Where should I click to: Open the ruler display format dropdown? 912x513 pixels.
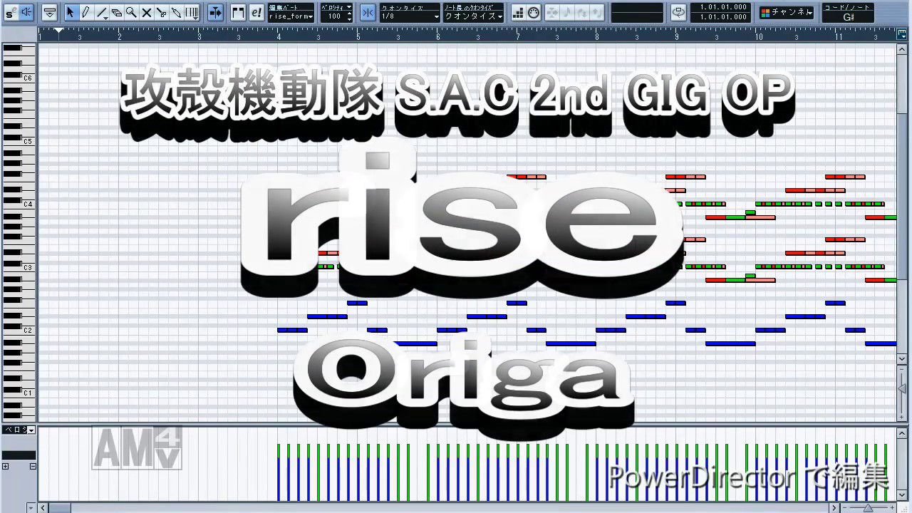pos(901,33)
